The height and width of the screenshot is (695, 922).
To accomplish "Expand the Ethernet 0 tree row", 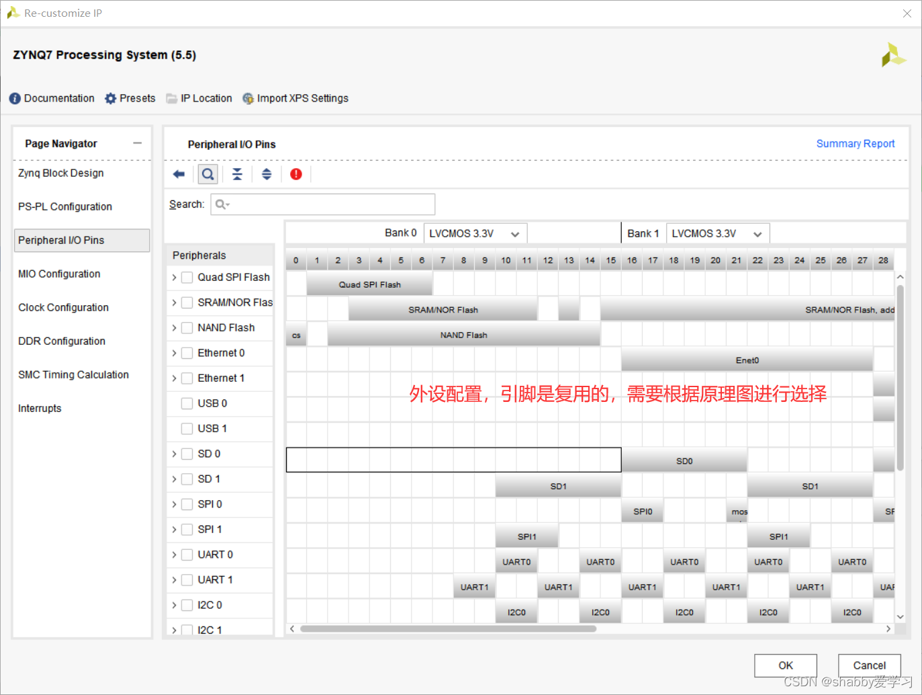I will [174, 353].
